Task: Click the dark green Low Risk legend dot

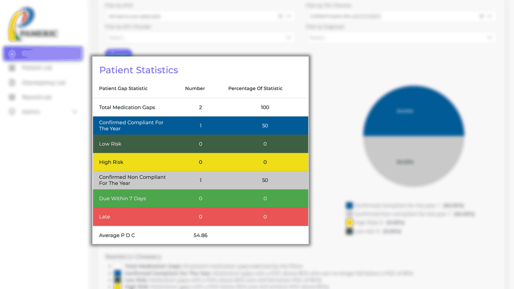Action: (x=349, y=231)
